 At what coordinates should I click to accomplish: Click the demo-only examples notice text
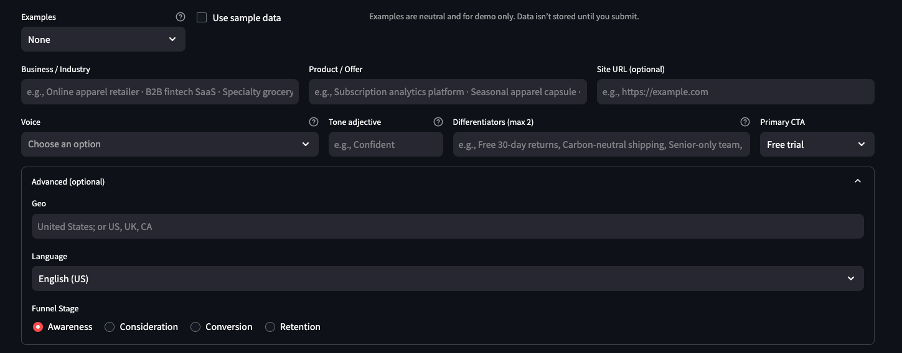(504, 17)
